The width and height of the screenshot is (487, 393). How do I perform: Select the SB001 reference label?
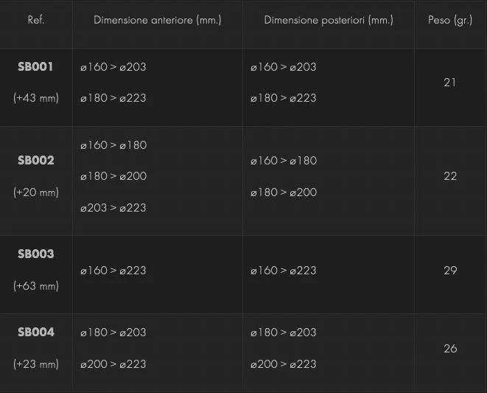[x=35, y=67]
